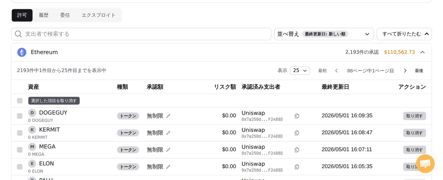Click the MEGA token name
Screen dimensions: 443x180
tap(47, 147)
